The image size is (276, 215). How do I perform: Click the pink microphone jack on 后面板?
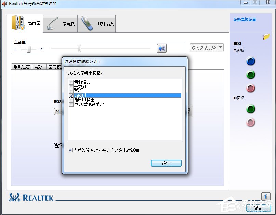[x=251, y=88]
